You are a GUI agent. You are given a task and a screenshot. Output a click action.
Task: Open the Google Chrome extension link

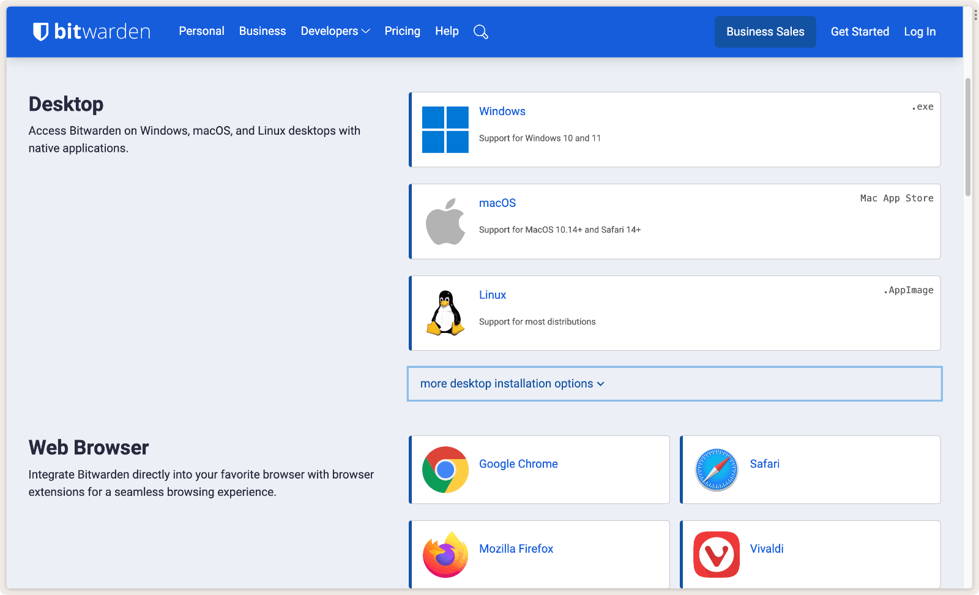pyautogui.click(x=518, y=464)
